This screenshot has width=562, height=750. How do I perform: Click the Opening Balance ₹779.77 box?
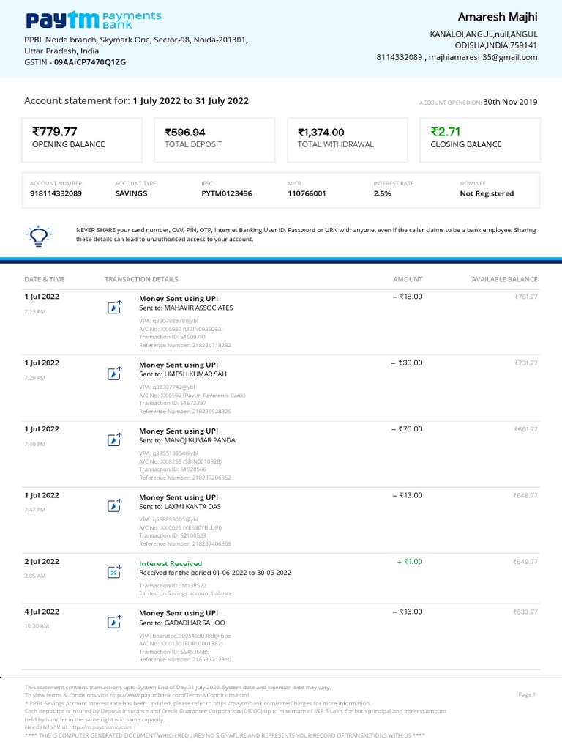(x=83, y=138)
